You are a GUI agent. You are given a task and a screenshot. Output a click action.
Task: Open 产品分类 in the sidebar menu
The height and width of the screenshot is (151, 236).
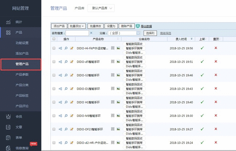(x=22, y=85)
